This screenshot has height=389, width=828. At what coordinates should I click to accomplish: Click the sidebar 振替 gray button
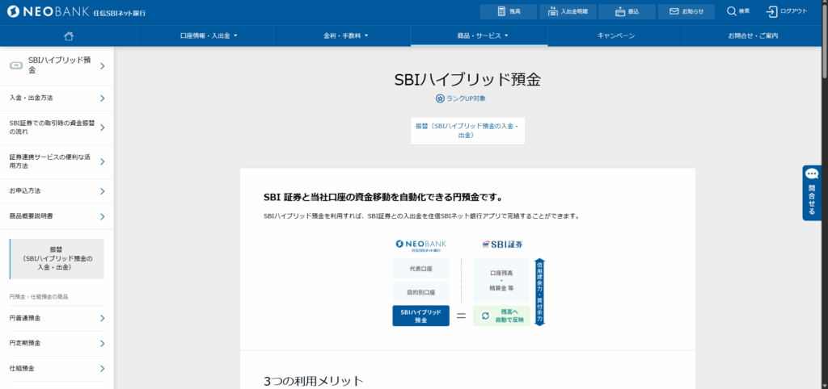(x=57, y=258)
